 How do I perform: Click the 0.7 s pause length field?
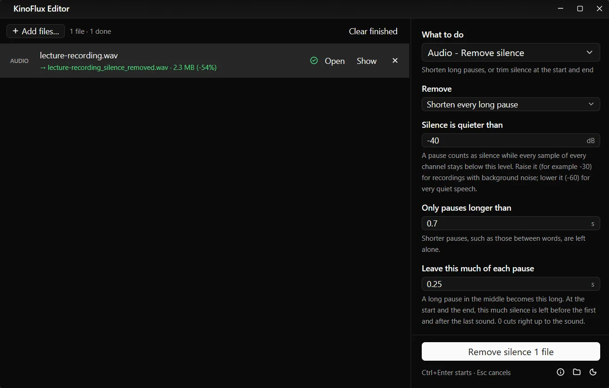coord(511,223)
